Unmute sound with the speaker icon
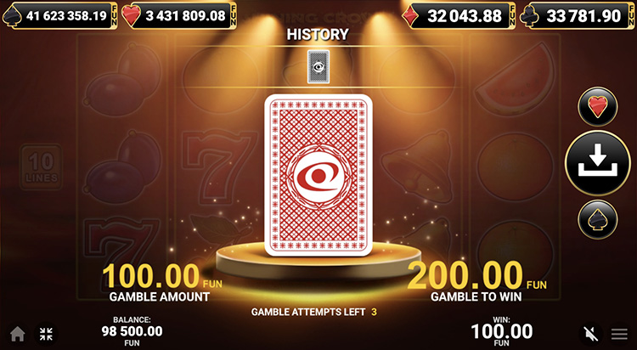The height and width of the screenshot is (350, 637). (x=591, y=334)
